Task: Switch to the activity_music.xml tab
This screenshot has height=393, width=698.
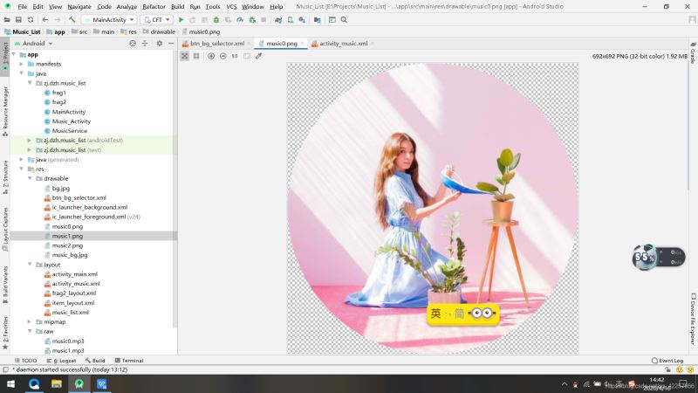Action: (341, 43)
